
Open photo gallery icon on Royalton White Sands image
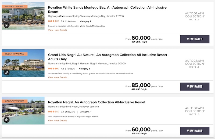click(6, 25)
